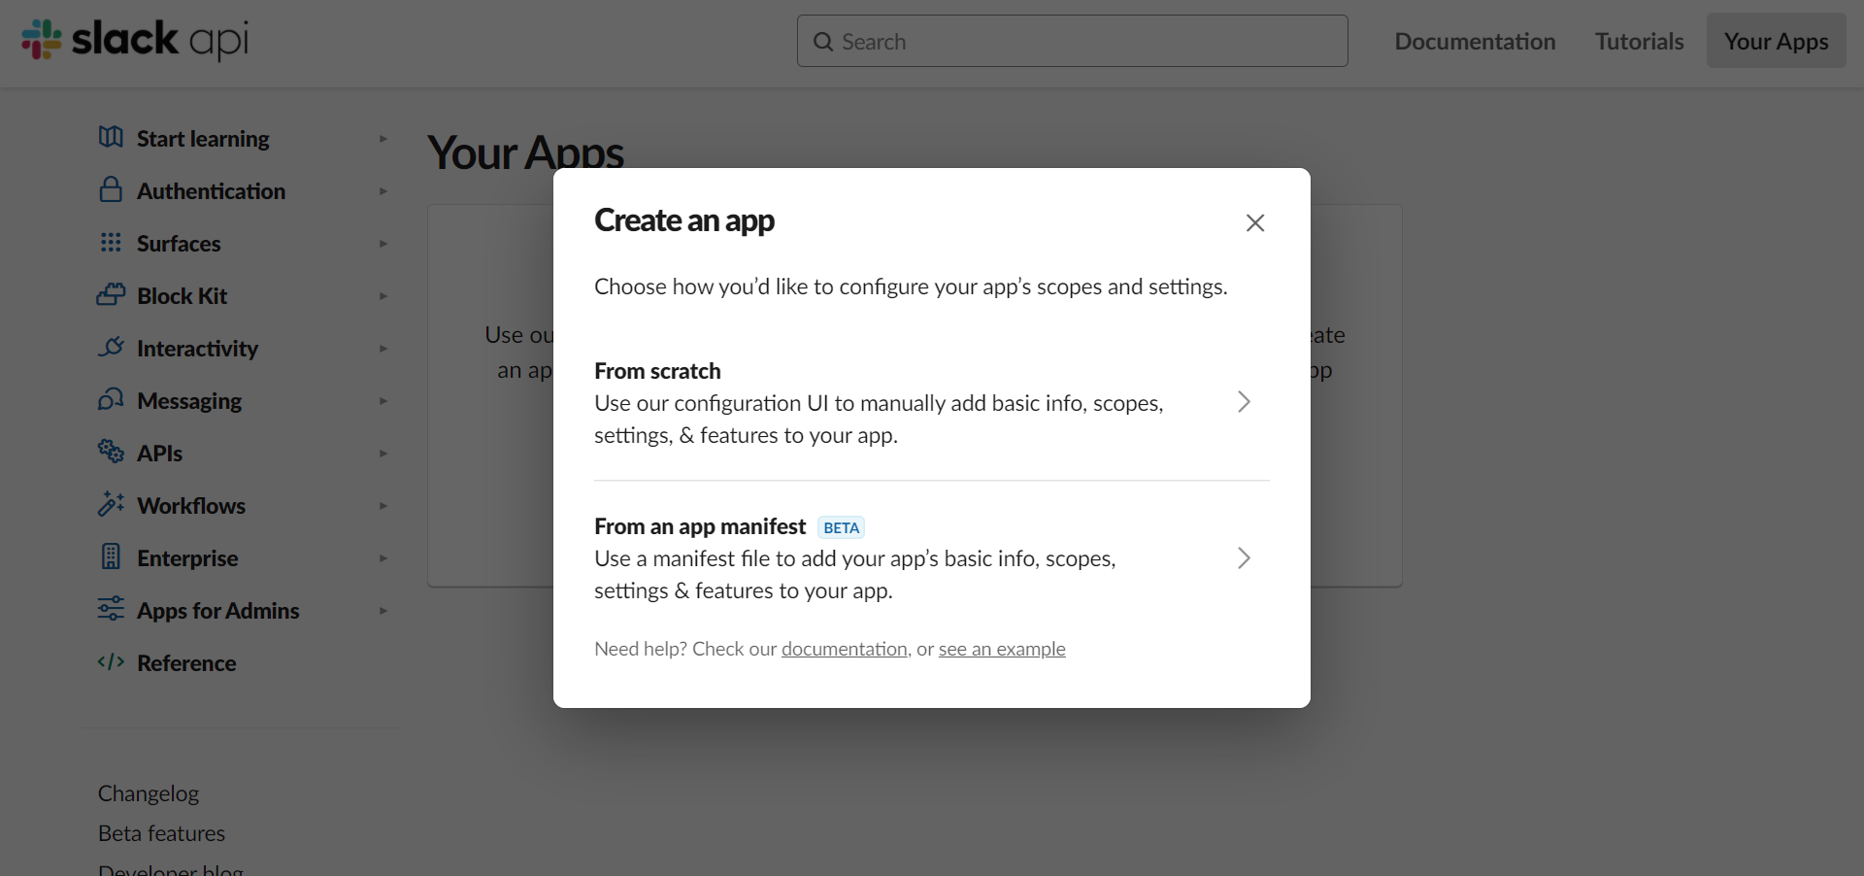Choose the From scratch option
This screenshot has width=1864, height=876.
[932, 402]
